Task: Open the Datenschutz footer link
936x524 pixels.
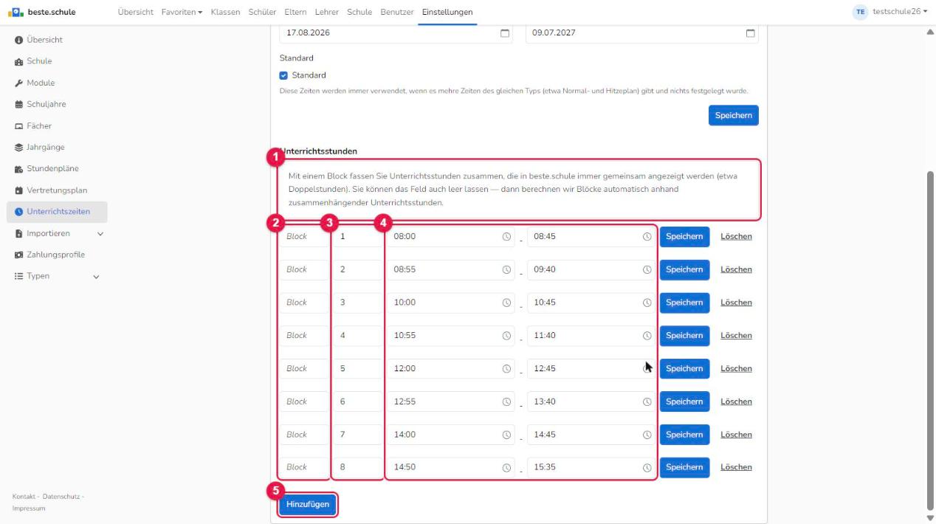Action: tap(61, 497)
